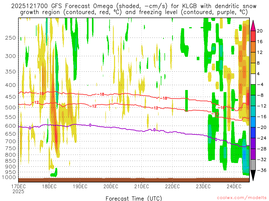Click the colorbar value label 20
The width and height of the screenshot is (269, 201).
(260, 31)
